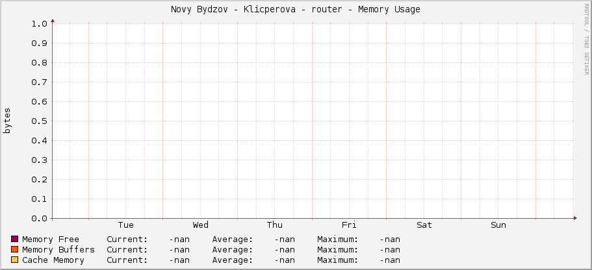Click the '0.5' y-axis value
The width and height of the screenshot is (592, 270).
[39, 121]
